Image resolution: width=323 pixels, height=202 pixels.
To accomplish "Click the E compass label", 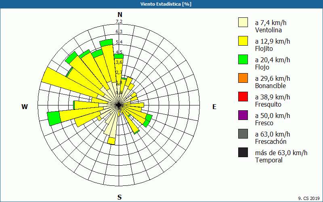I will [214, 107].
